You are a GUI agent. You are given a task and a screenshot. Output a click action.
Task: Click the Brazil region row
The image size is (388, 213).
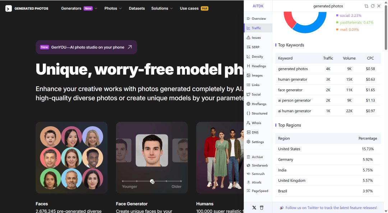pyautogui.click(x=328, y=191)
